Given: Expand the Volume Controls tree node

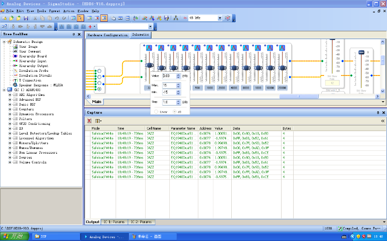Looking at the screenshot, I should pyautogui.click(x=10, y=162).
